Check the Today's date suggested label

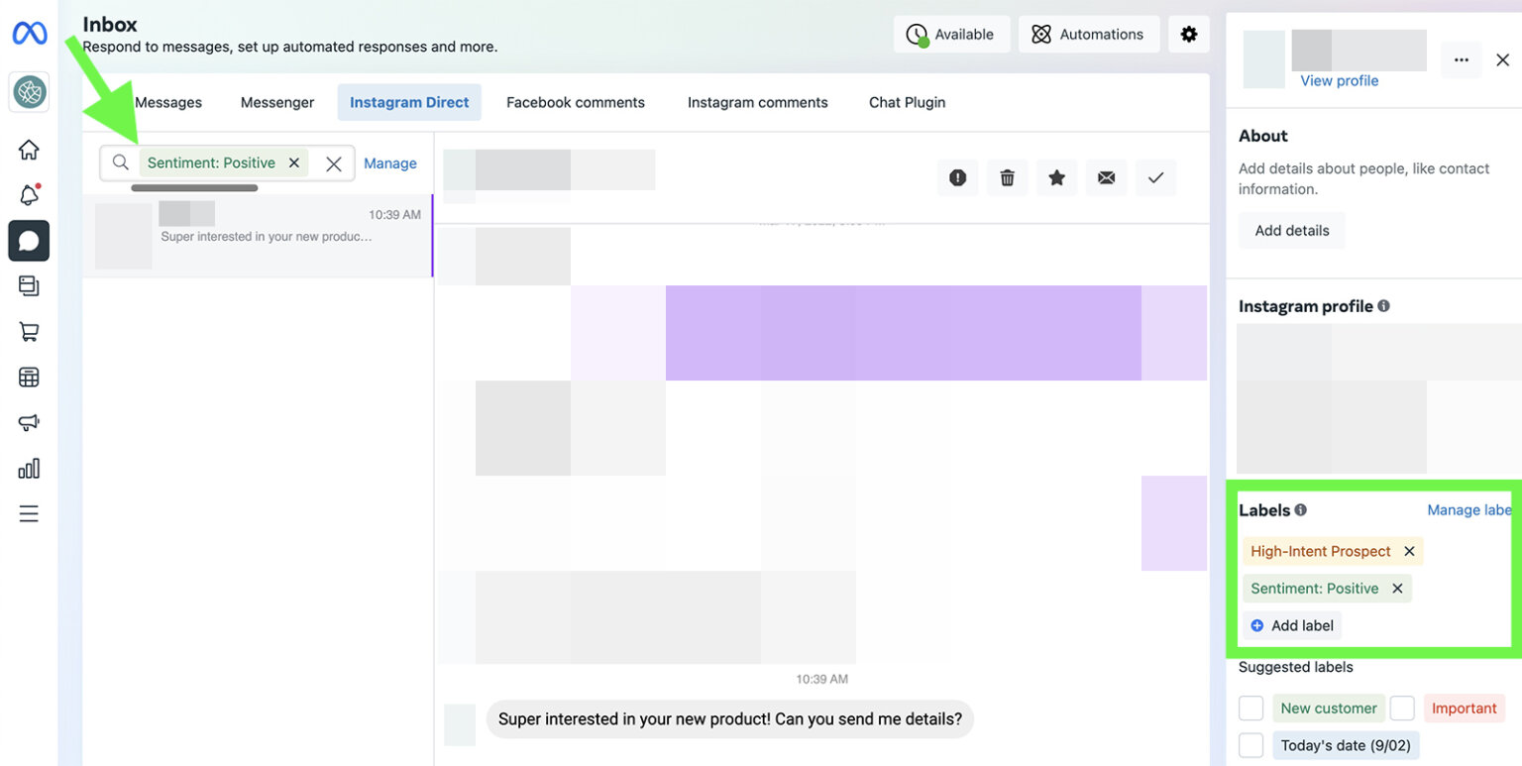pyautogui.click(x=1251, y=745)
